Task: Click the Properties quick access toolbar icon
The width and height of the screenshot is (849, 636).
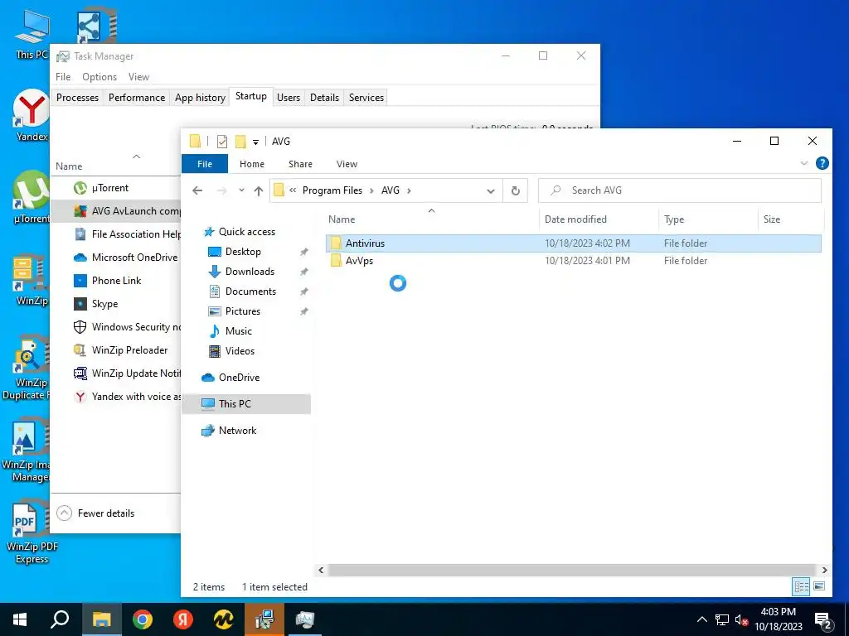Action: (x=222, y=141)
